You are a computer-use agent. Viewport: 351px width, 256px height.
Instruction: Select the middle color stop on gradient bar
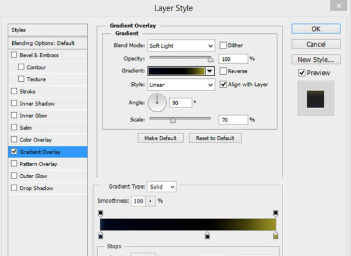[x=207, y=235]
